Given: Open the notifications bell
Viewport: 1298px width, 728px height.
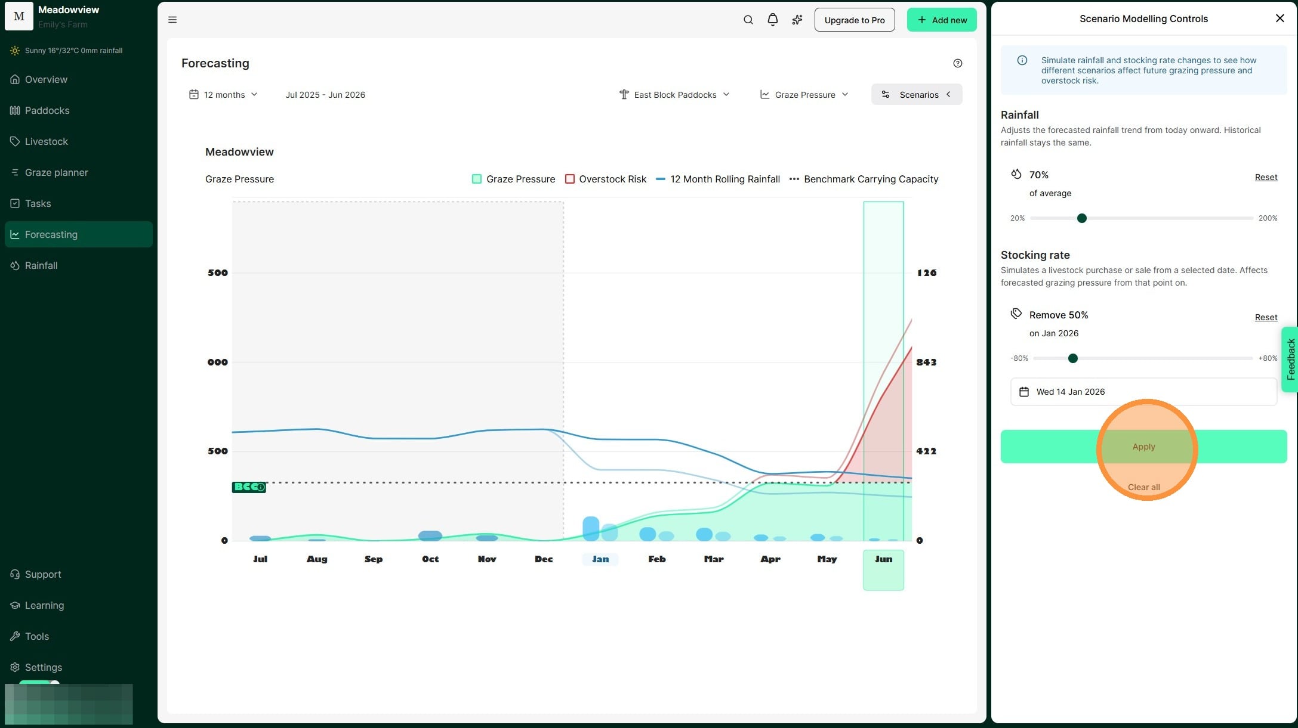Looking at the screenshot, I should 772,20.
